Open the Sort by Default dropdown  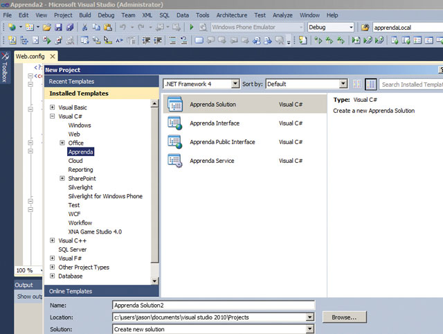(x=343, y=84)
